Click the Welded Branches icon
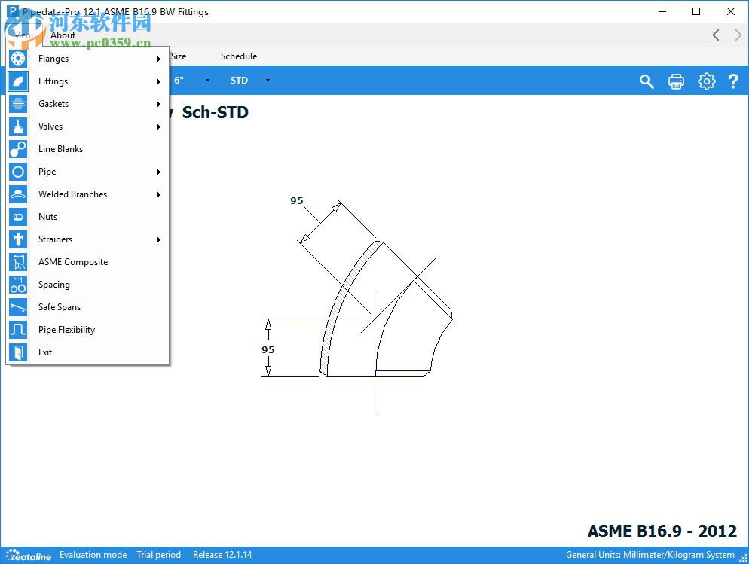Viewport: 749px width, 564px height. coord(17,194)
